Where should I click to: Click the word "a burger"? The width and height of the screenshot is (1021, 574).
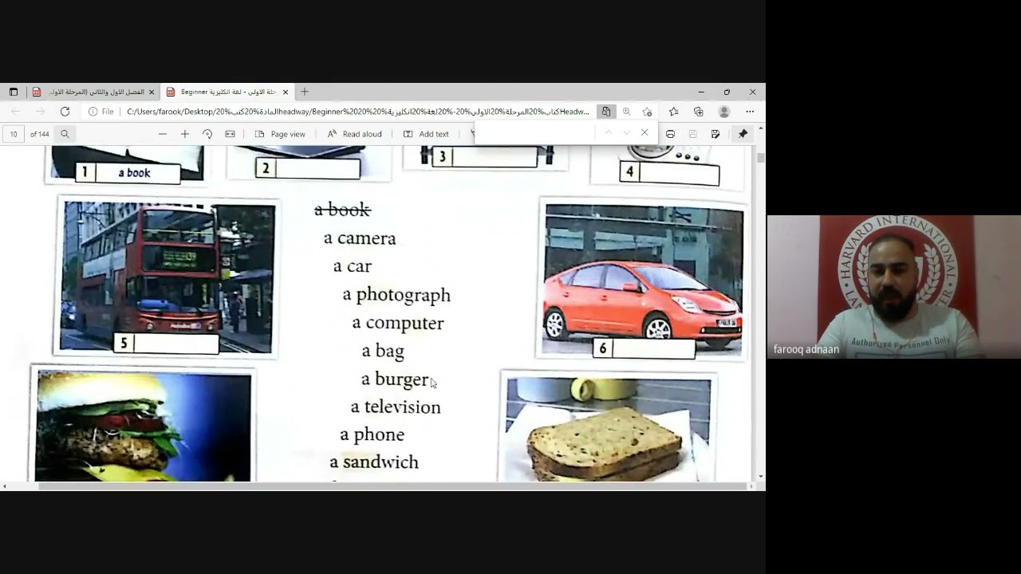[395, 379]
